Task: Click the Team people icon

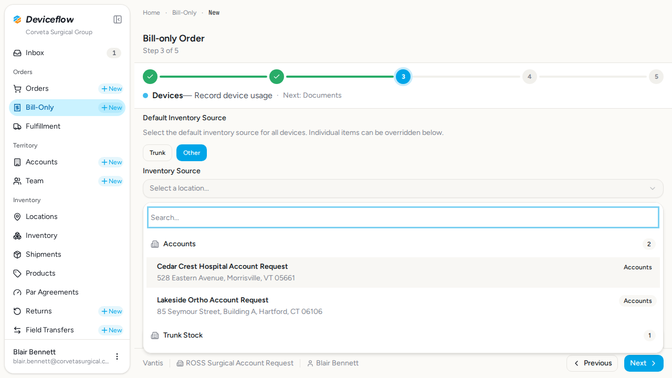Action: (x=17, y=181)
